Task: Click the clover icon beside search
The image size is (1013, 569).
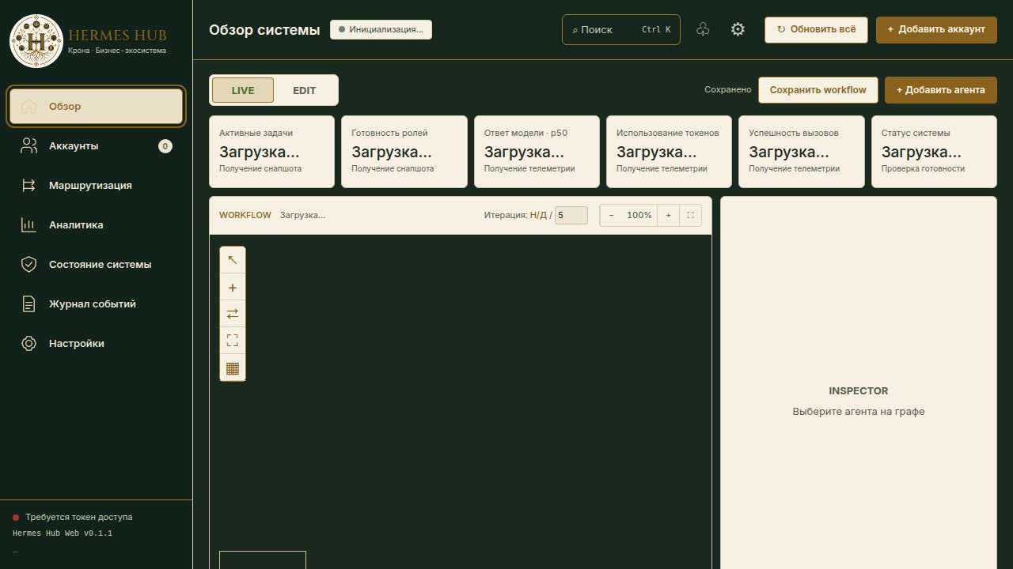Action: [x=703, y=29]
